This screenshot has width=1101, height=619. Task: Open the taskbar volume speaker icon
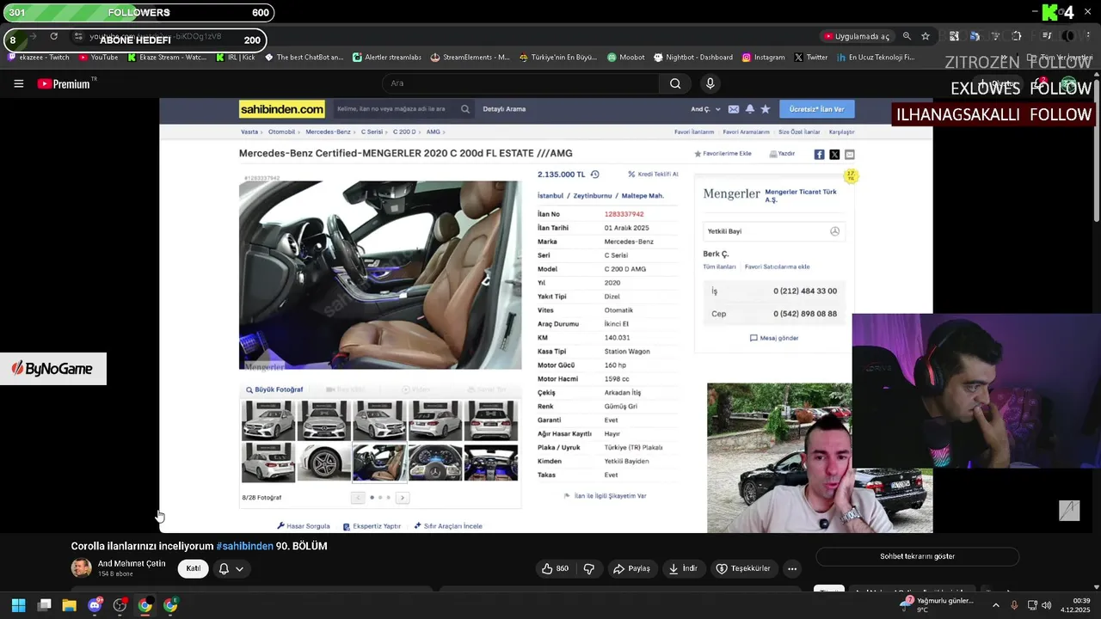(x=1046, y=605)
